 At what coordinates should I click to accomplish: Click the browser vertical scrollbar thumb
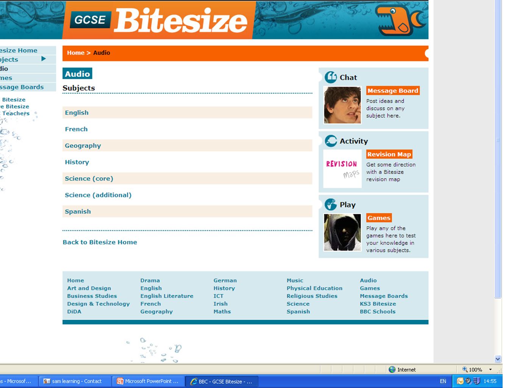[x=498, y=149]
